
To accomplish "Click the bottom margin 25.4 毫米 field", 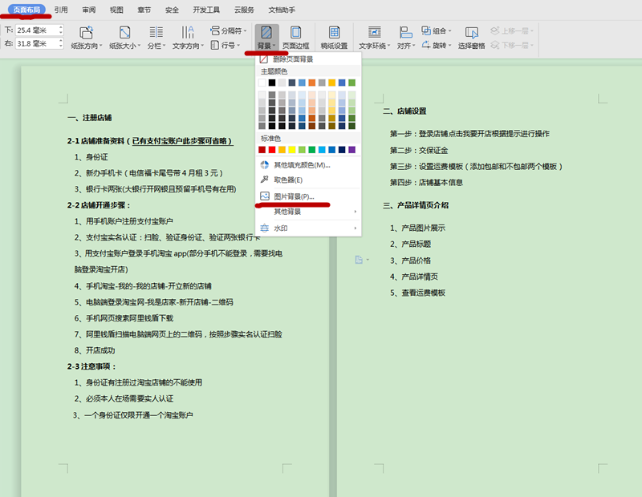I will click(36, 30).
